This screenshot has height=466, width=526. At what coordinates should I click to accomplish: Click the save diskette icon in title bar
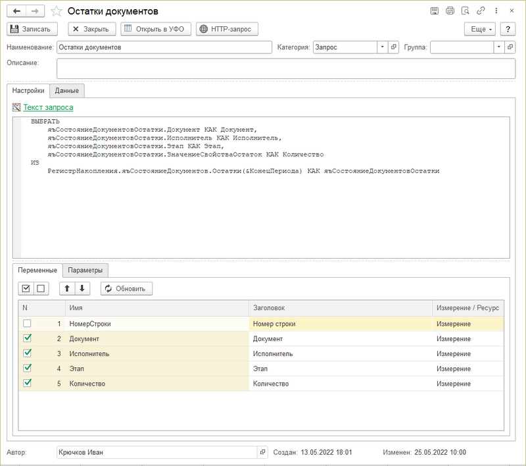point(435,11)
